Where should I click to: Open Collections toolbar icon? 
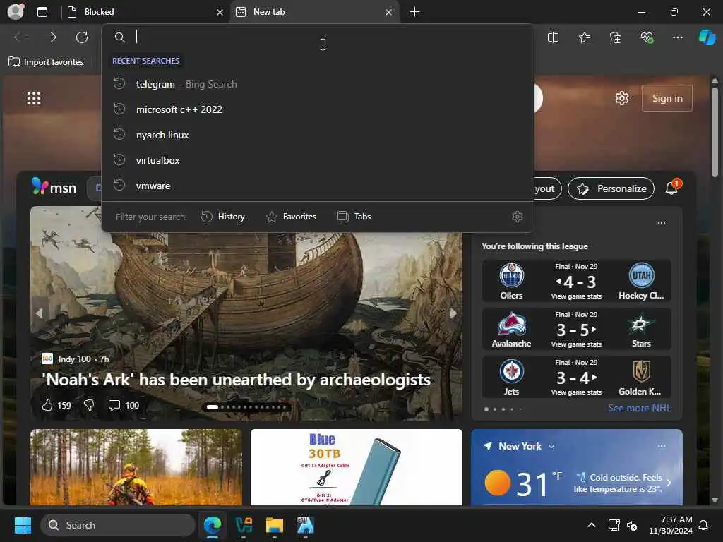[616, 37]
